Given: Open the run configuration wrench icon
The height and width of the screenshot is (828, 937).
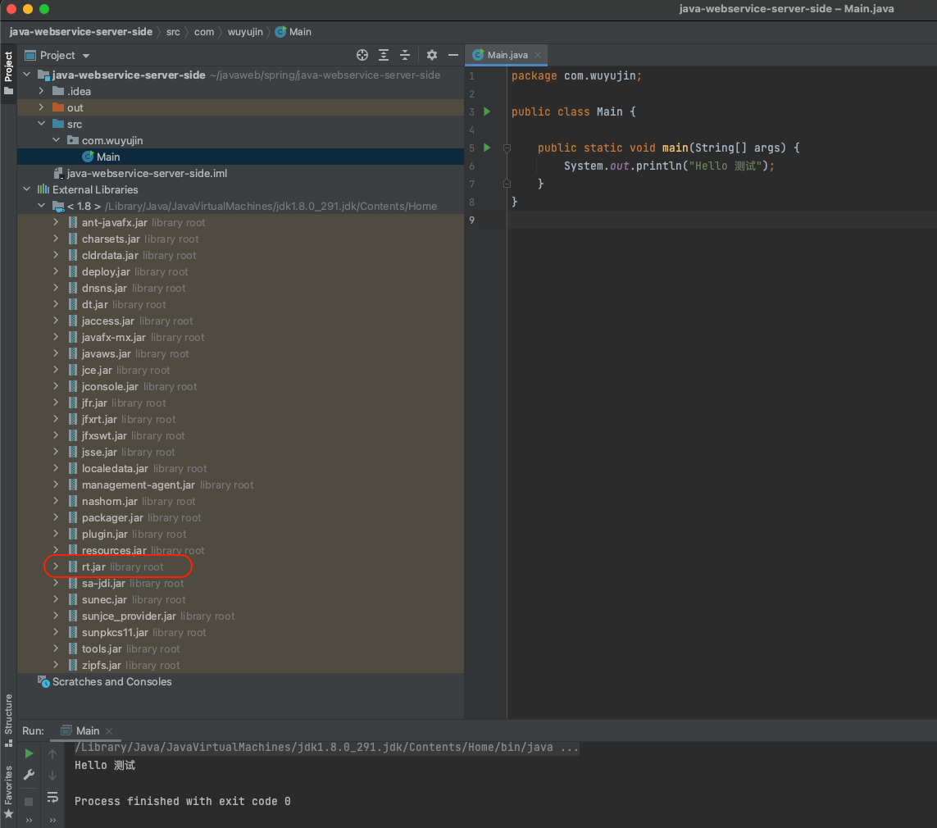Looking at the screenshot, I should pos(29,774).
